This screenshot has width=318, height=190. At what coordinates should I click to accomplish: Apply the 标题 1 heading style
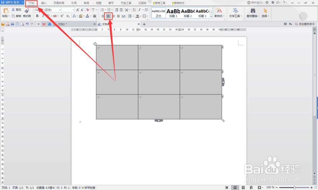(x=173, y=13)
